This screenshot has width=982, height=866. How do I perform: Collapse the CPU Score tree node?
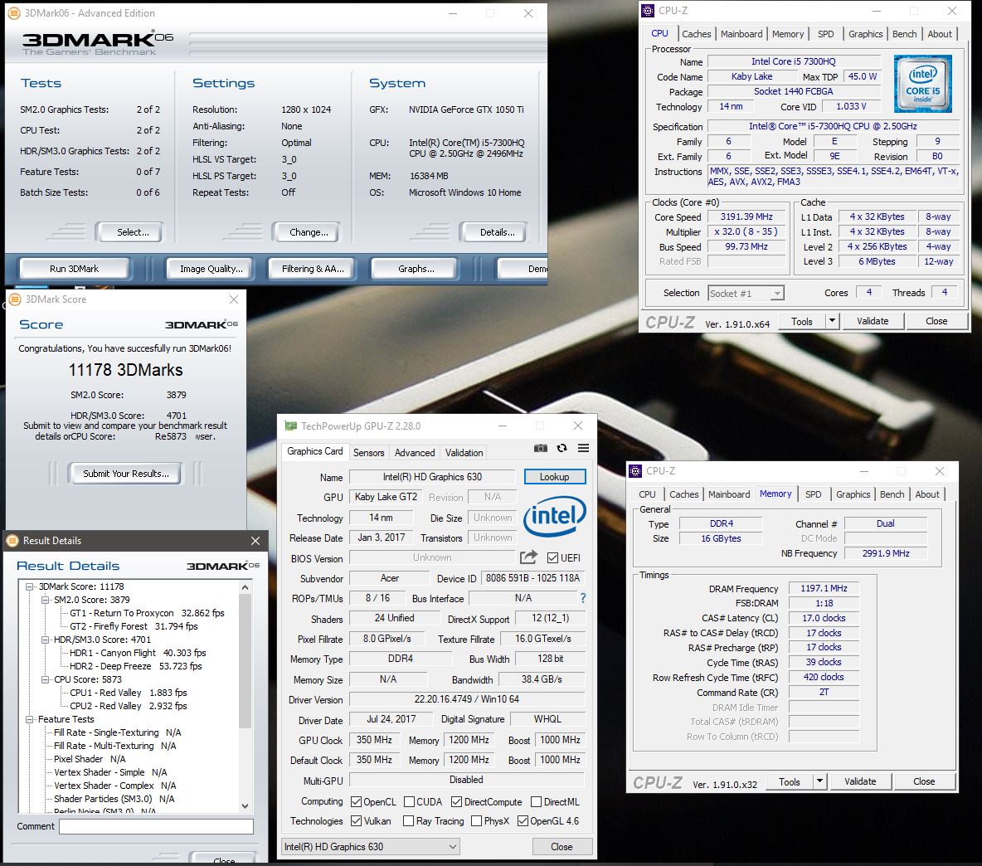tap(45, 679)
